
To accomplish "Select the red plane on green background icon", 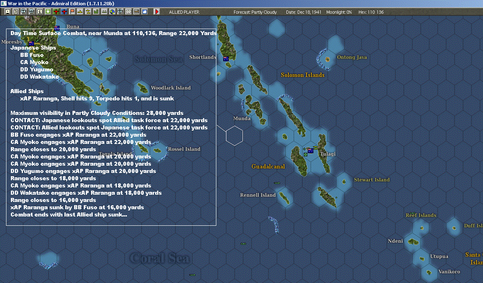I will click(56, 12).
